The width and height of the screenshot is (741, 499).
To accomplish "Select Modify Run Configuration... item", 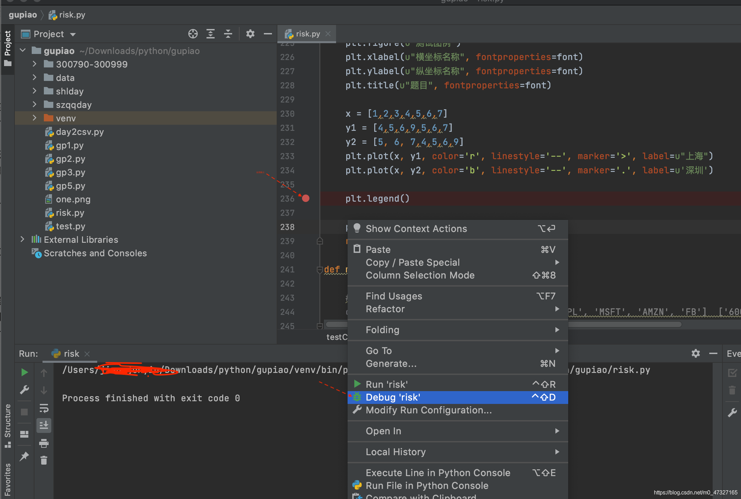I will click(x=458, y=410).
